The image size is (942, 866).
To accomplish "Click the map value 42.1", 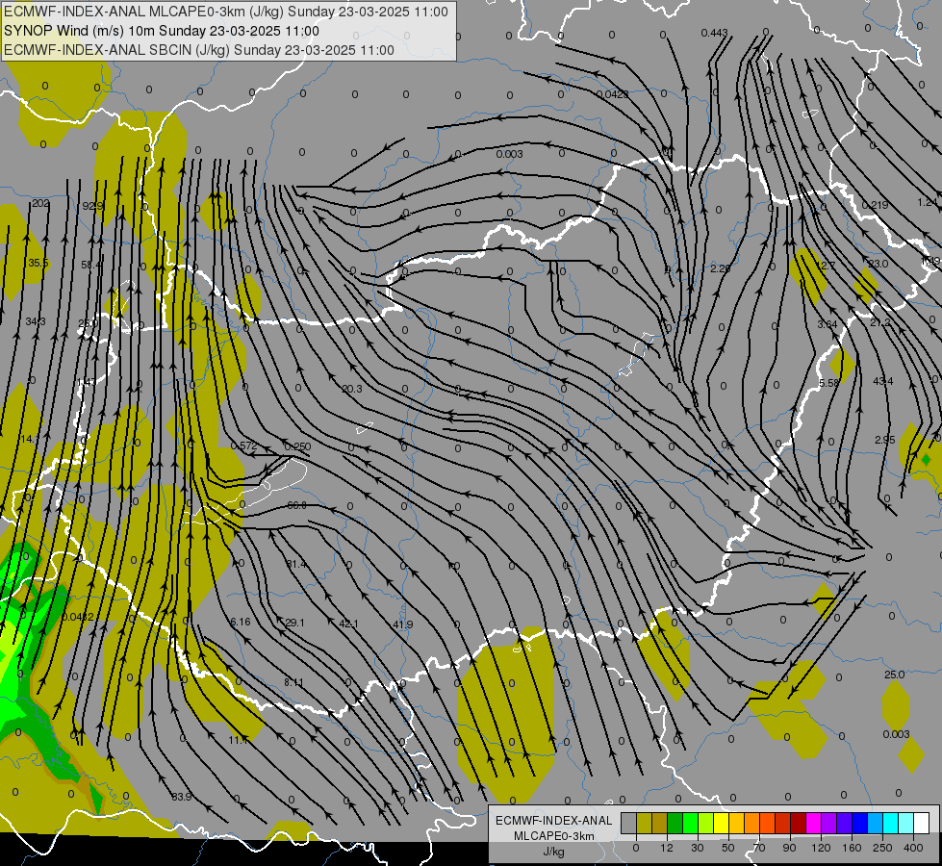I will 348,624.
